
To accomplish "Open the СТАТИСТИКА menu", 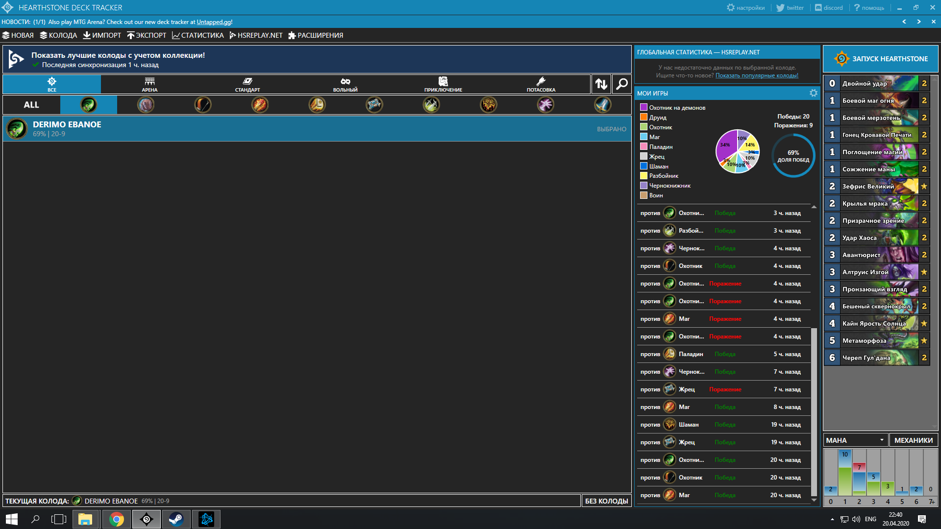I will [x=198, y=35].
